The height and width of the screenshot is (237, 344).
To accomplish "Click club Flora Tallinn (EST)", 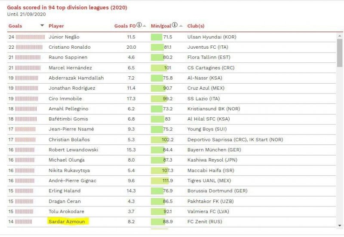I will tap(209, 57).
